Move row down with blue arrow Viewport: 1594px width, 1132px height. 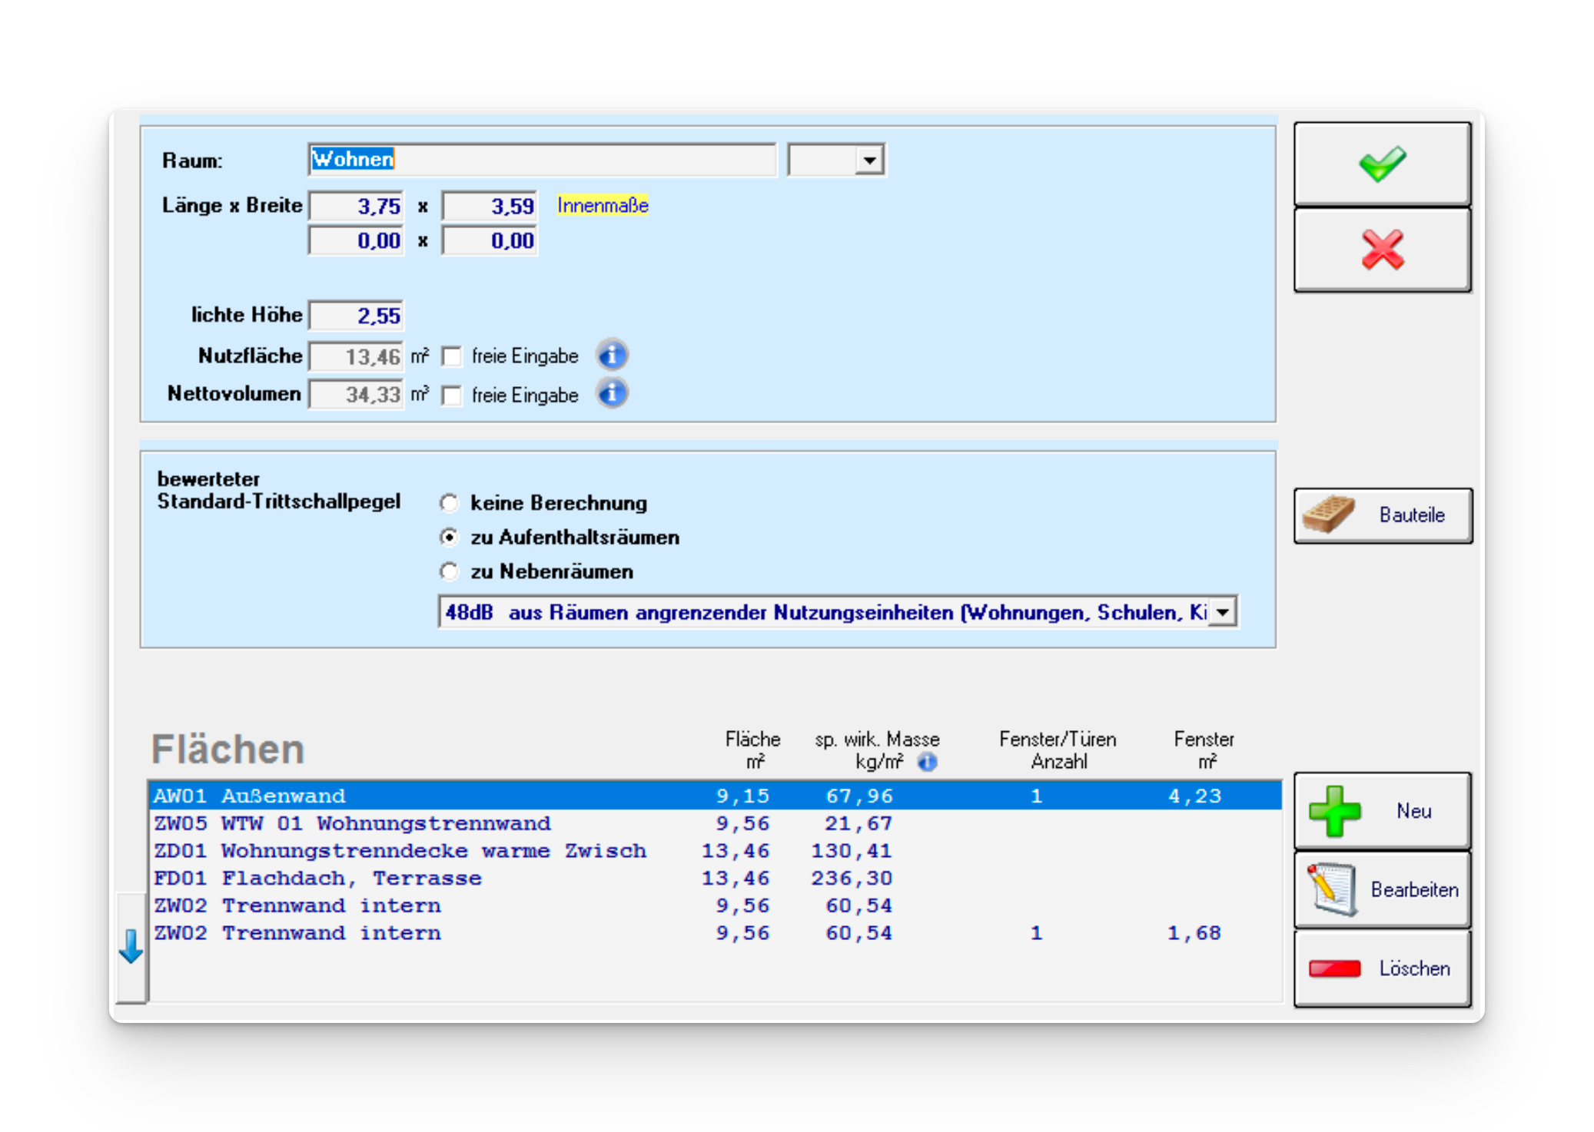point(131,947)
